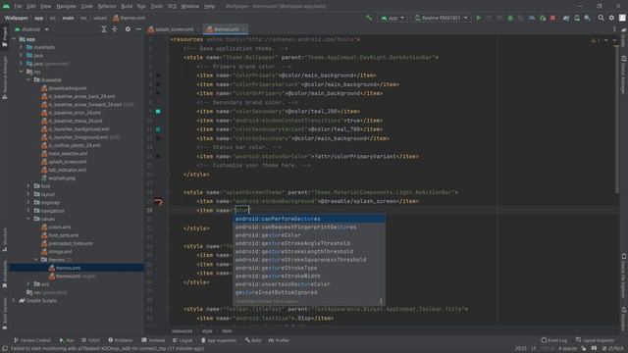Open the Logcat tool window
Viewport: 628px width, 353px height.
point(183,340)
